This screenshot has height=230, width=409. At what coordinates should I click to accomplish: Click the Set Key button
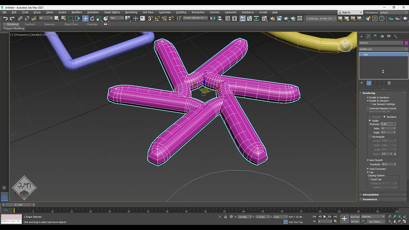[x=355, y=221]
